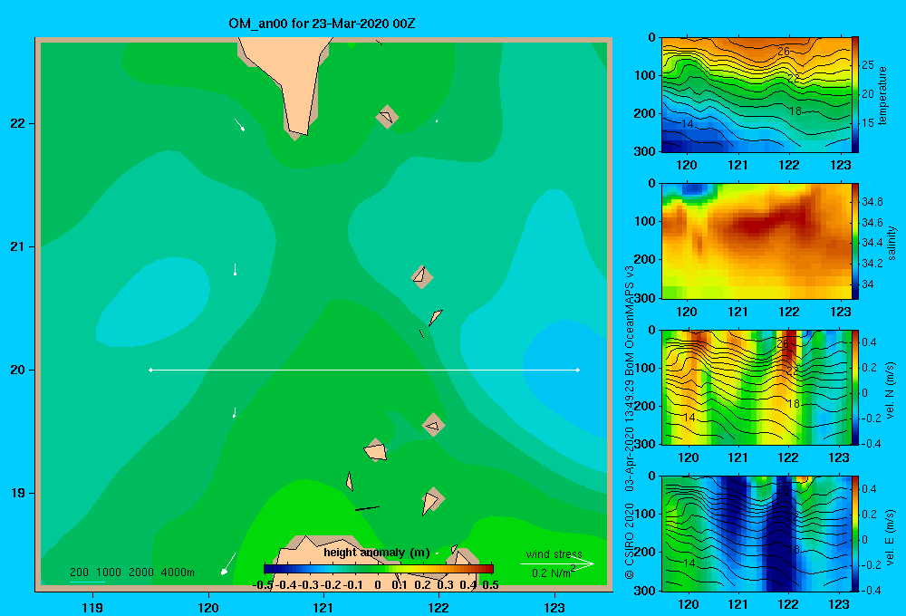The height and width of the screenshot is (616, 906).
Task: Click the height anomaly color bar
Action: click(379, 569)
